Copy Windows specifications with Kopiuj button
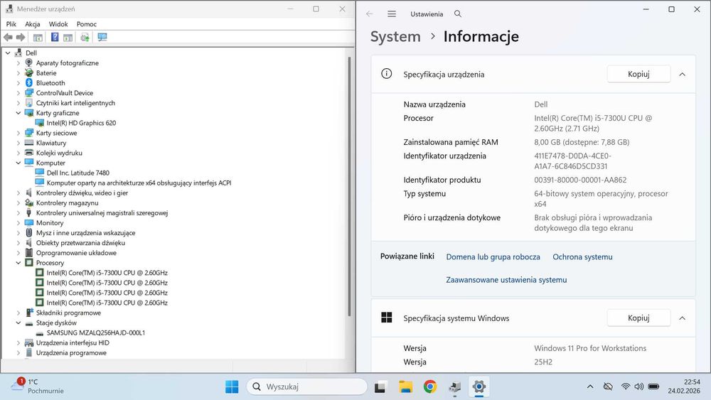Image resolution: width=711 pixels, height=400 pixels. pos(638,318)
